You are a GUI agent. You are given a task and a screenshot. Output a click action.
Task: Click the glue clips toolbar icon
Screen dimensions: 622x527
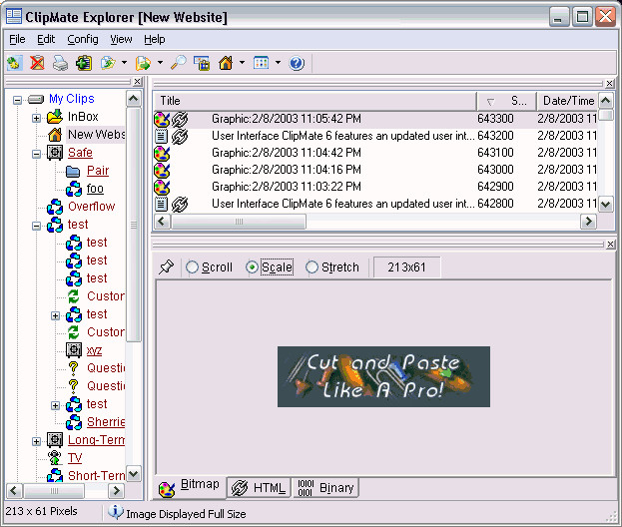(84, 63)
